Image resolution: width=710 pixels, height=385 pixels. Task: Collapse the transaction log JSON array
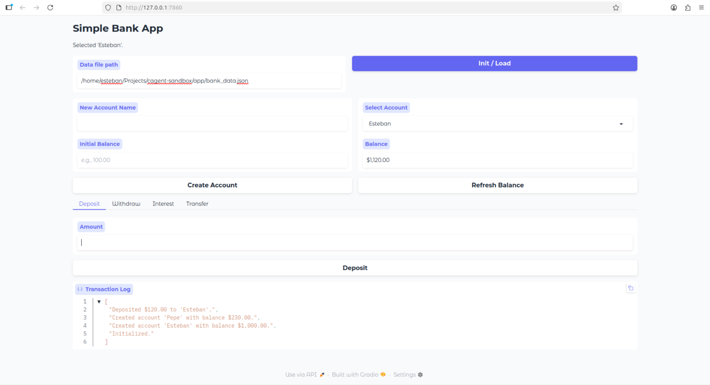(99, 302)
